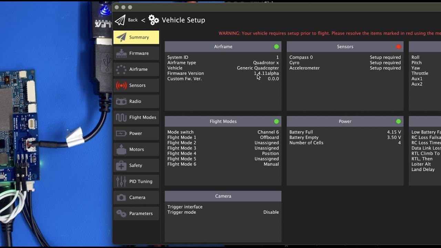Click the Power summary panel header
Viewport: 441px width, 248px height.
pyautogui.click(x=345, y=121)
